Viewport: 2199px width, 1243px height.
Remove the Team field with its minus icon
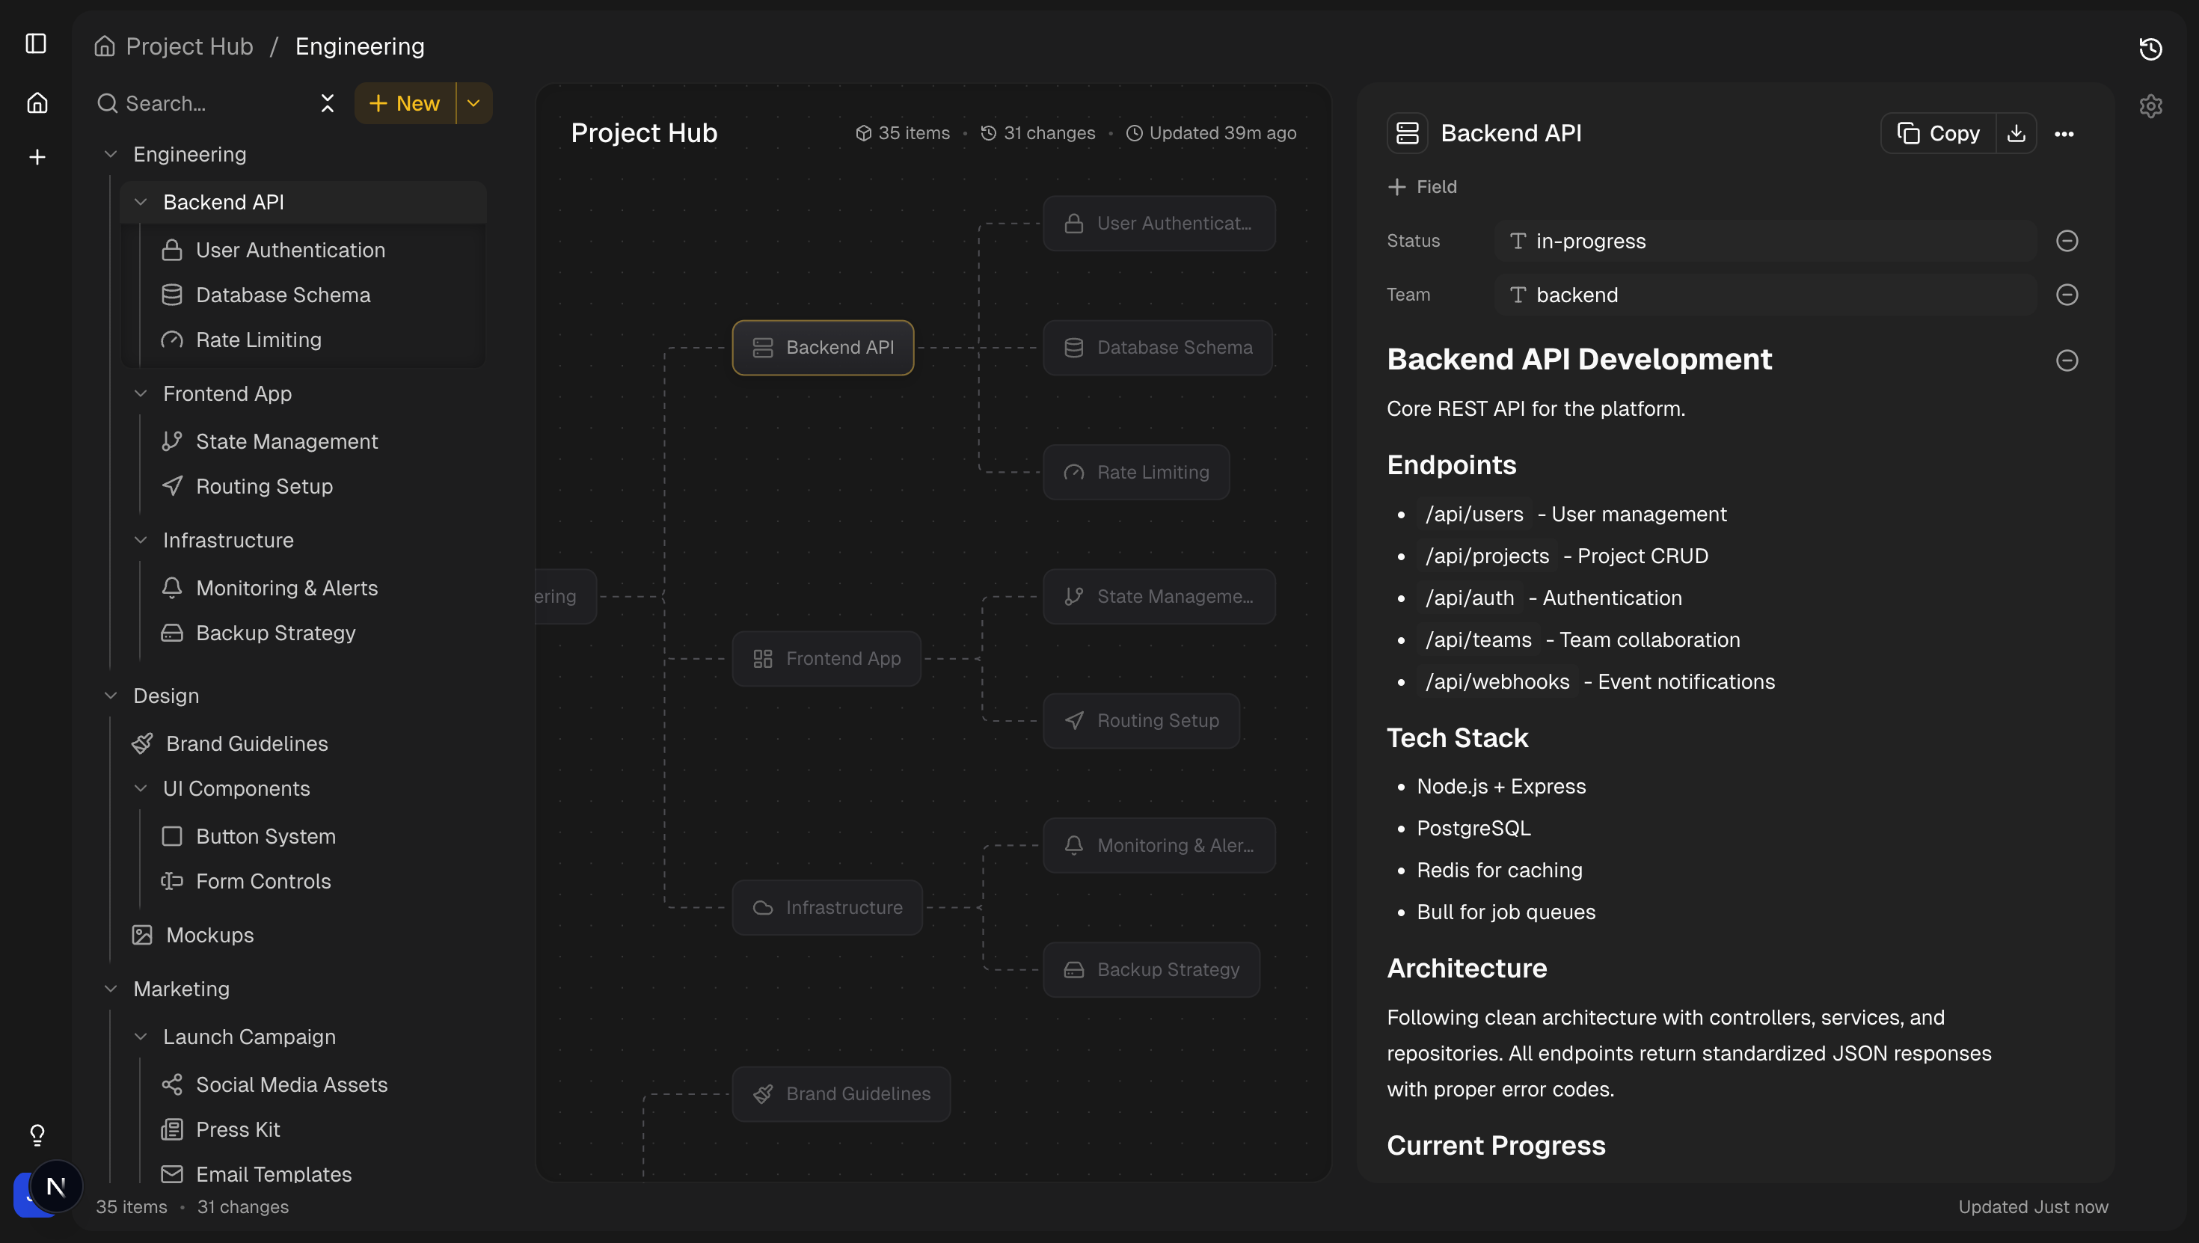[2067, 295]
